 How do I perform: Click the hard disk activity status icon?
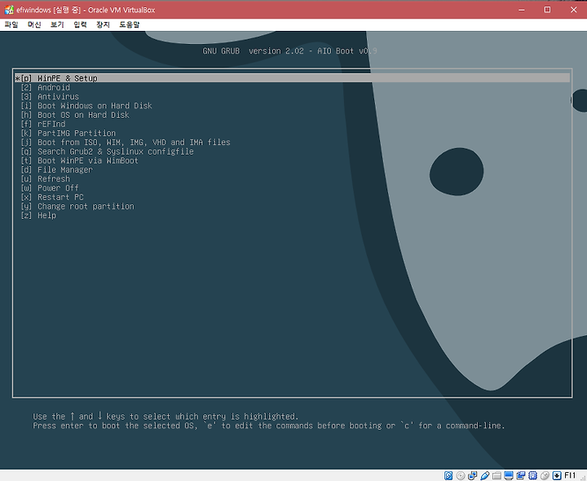point(448,475)
